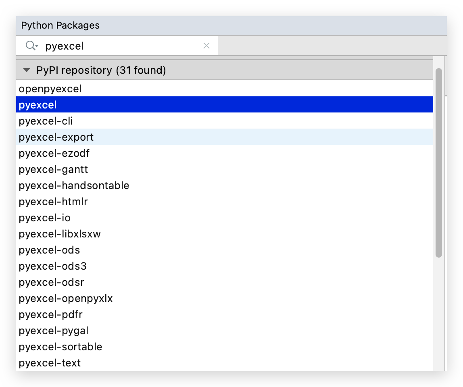463x387 pixels.
Task: Select the pyexcel-htmlr package
Action: point(53,202)
